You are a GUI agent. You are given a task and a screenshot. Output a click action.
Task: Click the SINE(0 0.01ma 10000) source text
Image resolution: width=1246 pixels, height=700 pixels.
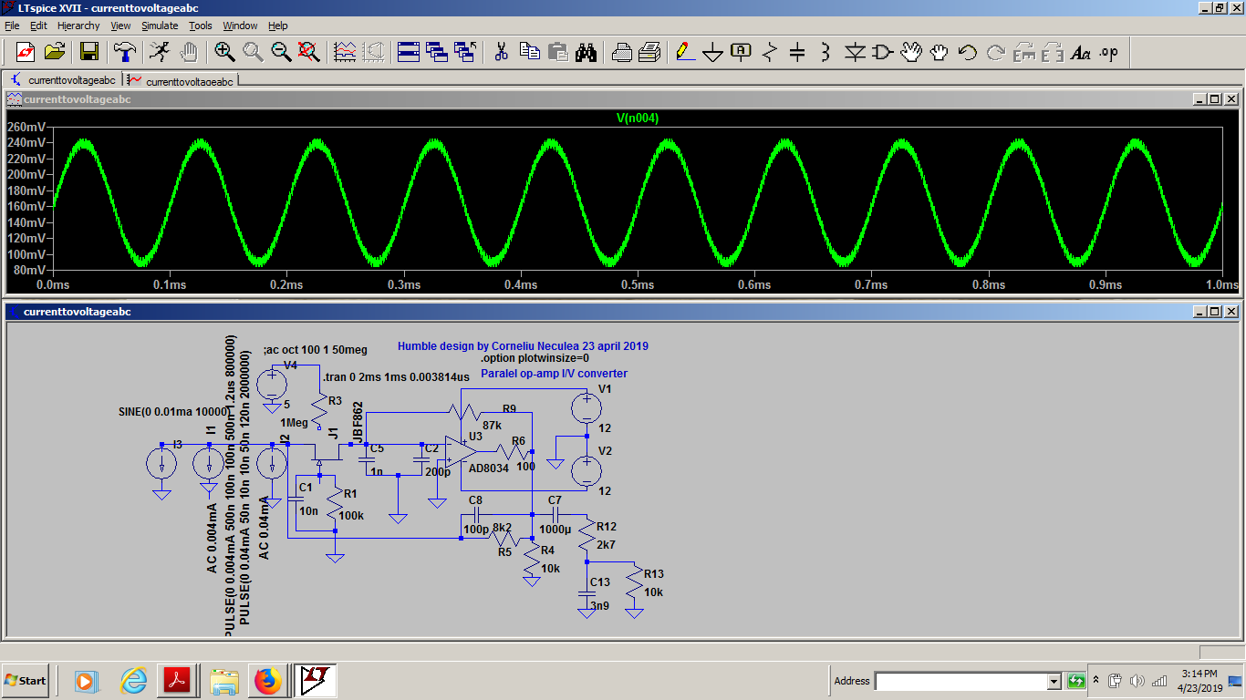tap(174, 411)
